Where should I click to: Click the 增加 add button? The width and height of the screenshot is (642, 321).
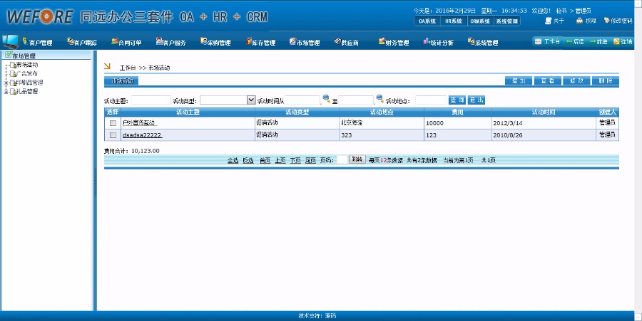519,81
